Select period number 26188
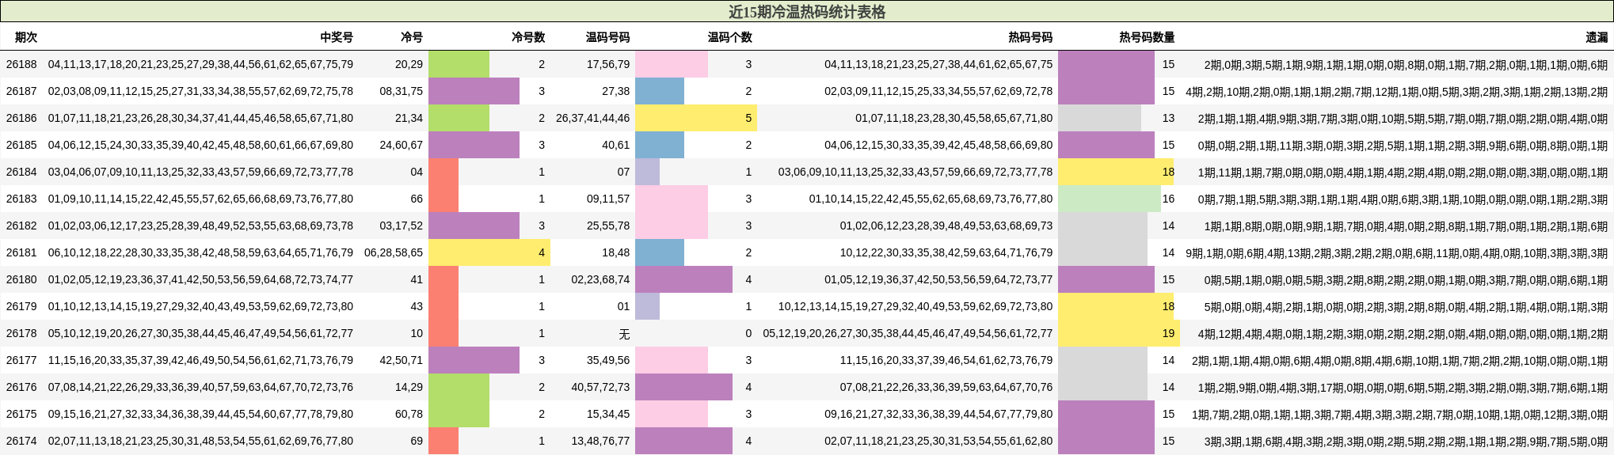The image size is (1614, 455). pos(21,64)
